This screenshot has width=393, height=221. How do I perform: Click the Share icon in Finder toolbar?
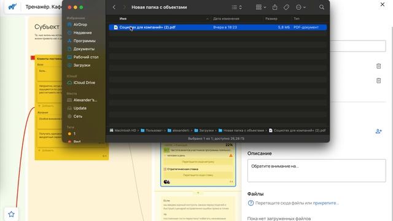coord(274,7)
